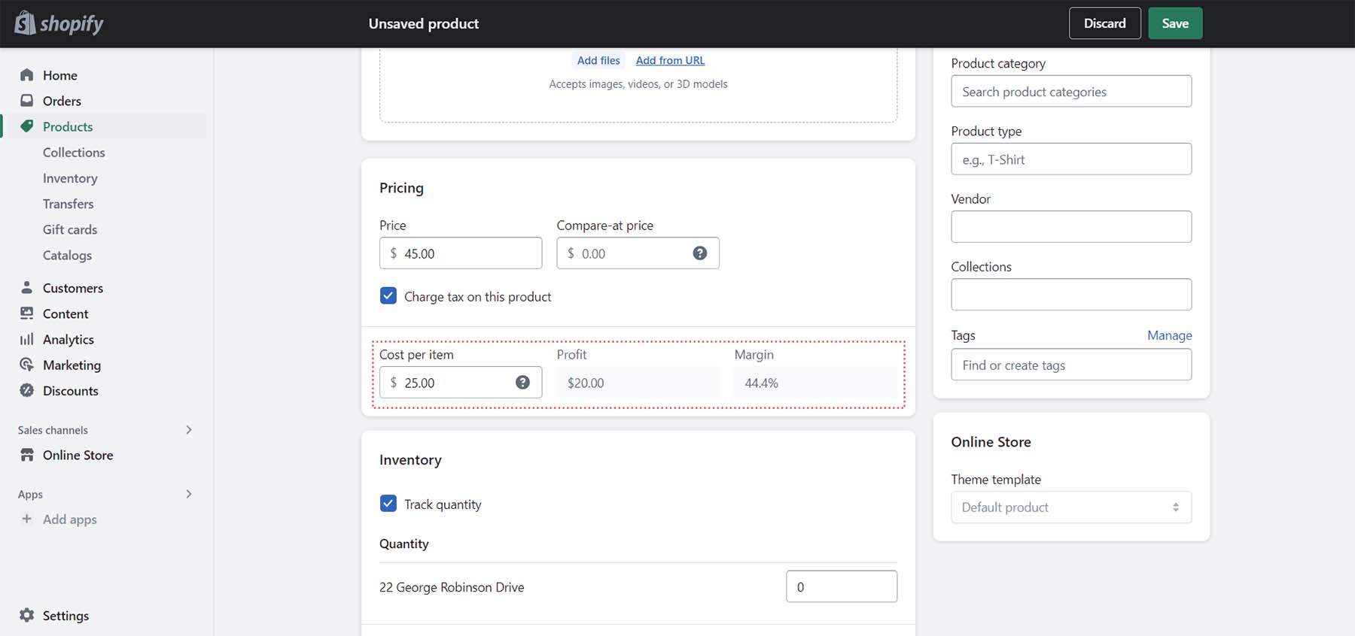The image size is (1355, 636).
Task: Click the Shopify logo icon
Action: (25, 23)
